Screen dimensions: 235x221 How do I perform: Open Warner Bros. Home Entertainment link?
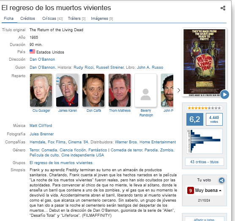[x=145, y=142]
